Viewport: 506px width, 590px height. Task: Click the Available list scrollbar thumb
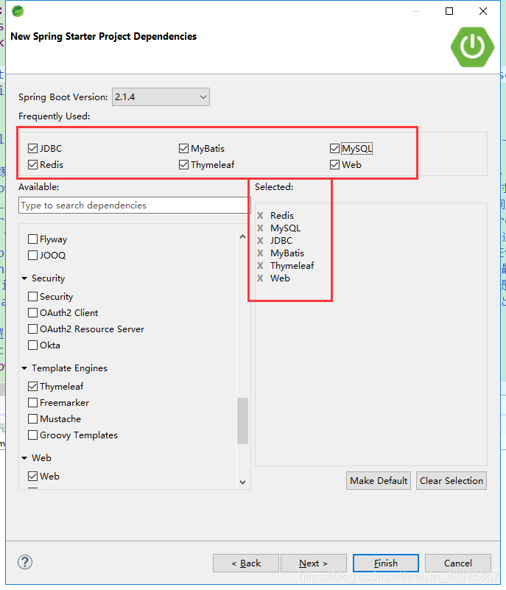(x=242, y=421)
